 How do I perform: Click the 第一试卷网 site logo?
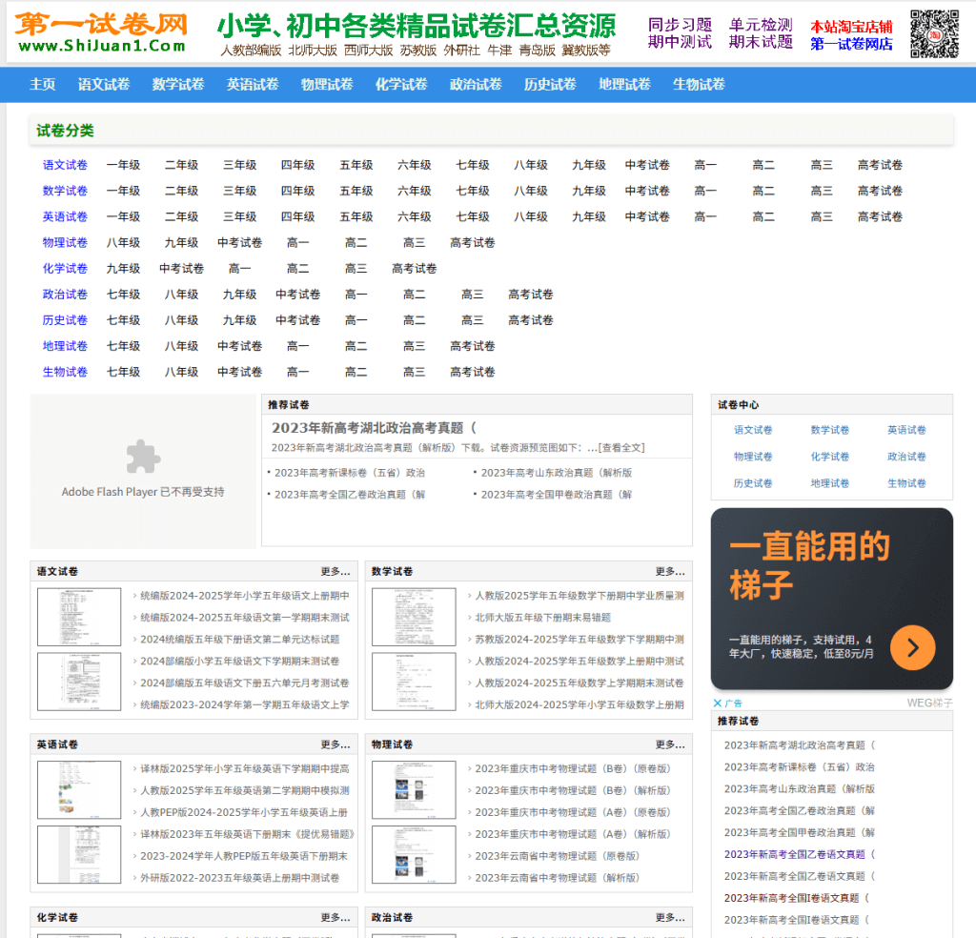coord(101,32)
